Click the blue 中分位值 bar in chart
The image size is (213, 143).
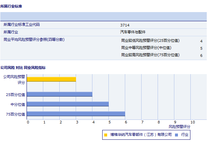click(x=68, y=104)
